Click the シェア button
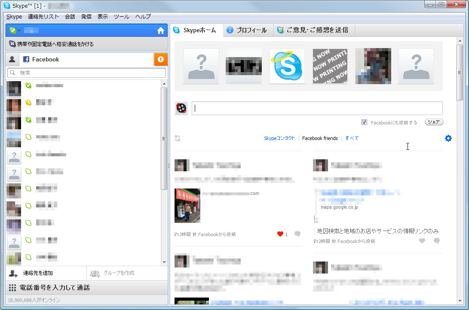Screen dimensions: 469x310 coord(433,122)
